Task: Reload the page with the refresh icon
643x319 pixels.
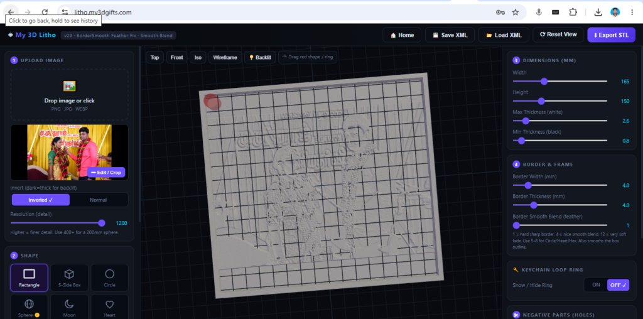Action: pyautogui.click(x=45, y=13)
